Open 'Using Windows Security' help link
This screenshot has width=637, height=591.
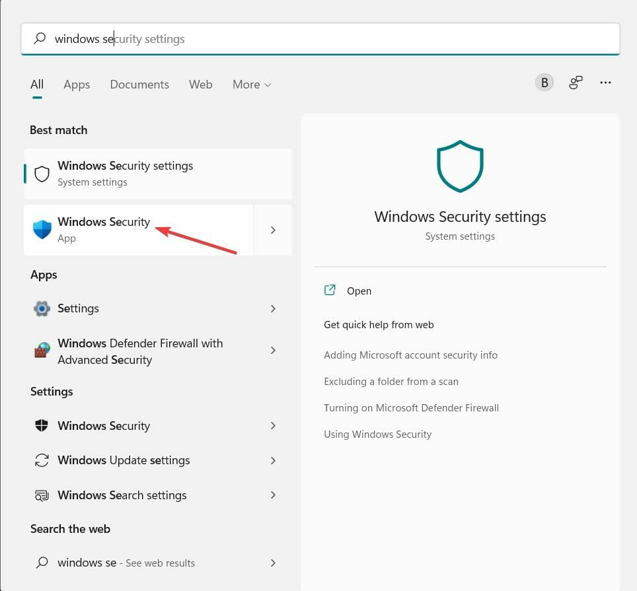pos(377,435)
